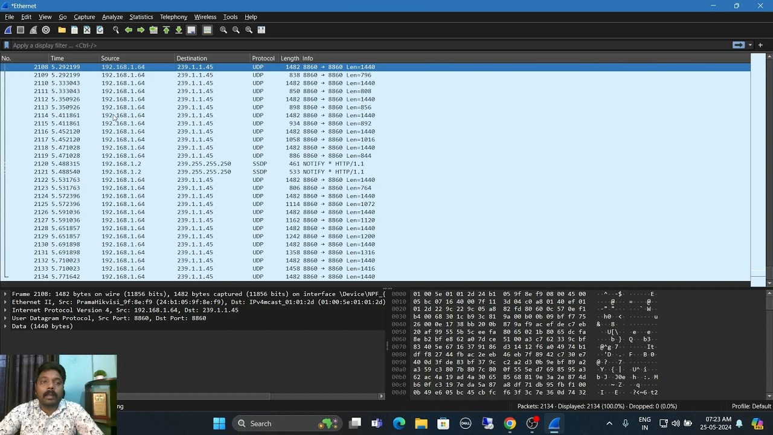This screenshot has height=435, width=773.
Task: Expand Internet Protocol Version 4 row
Action: coord(5,310)
